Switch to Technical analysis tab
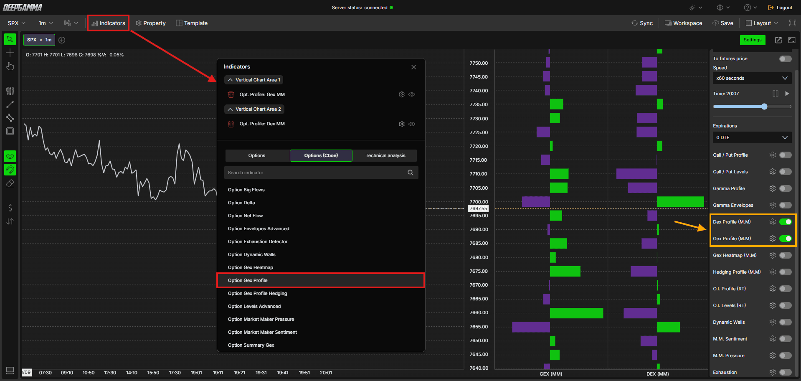This screenshot has height=381, width=801. click(x=385, y=155)
